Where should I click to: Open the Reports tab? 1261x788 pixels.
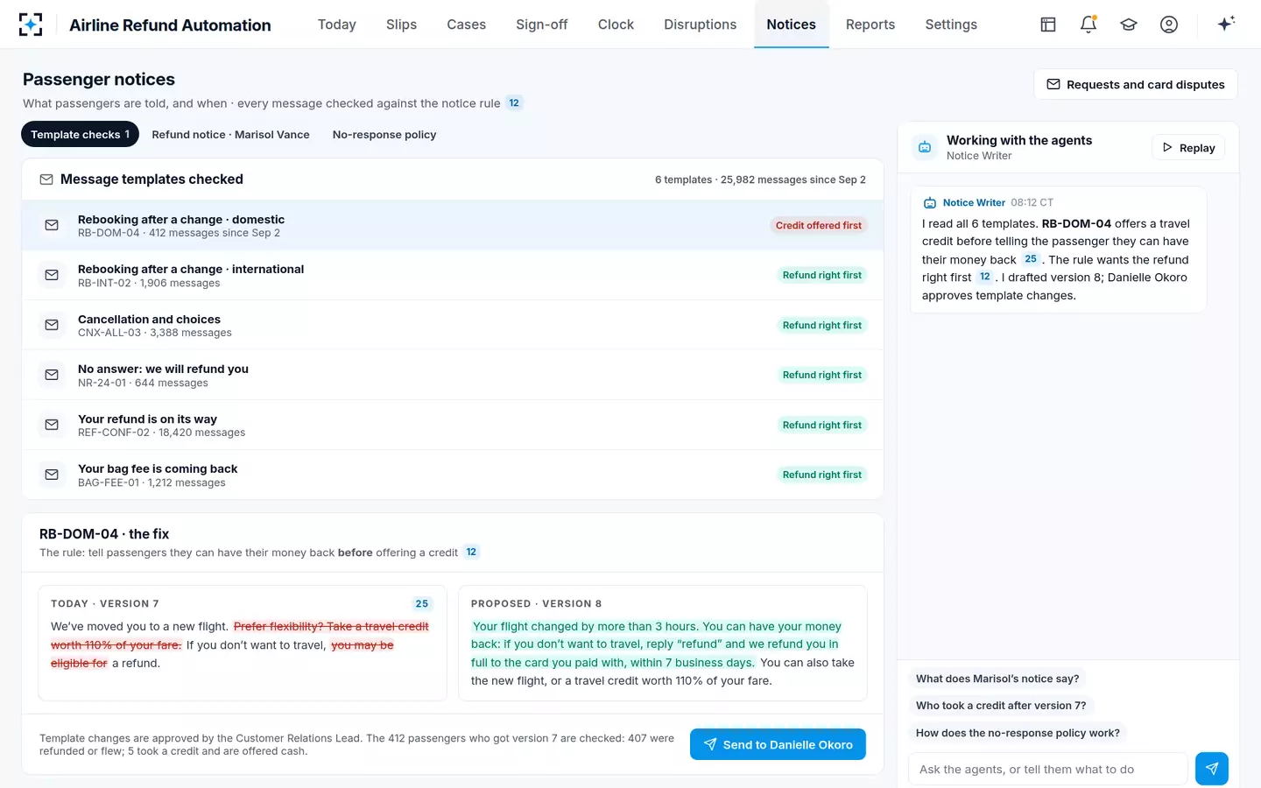click(x=870, y=25)
